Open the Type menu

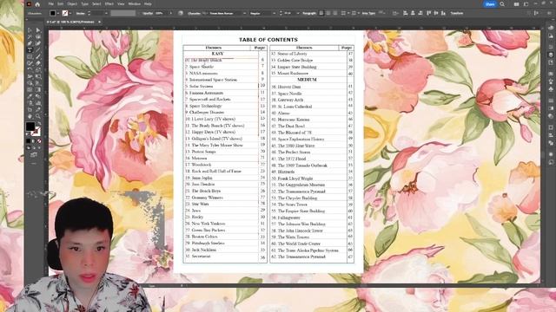(84, 3)
